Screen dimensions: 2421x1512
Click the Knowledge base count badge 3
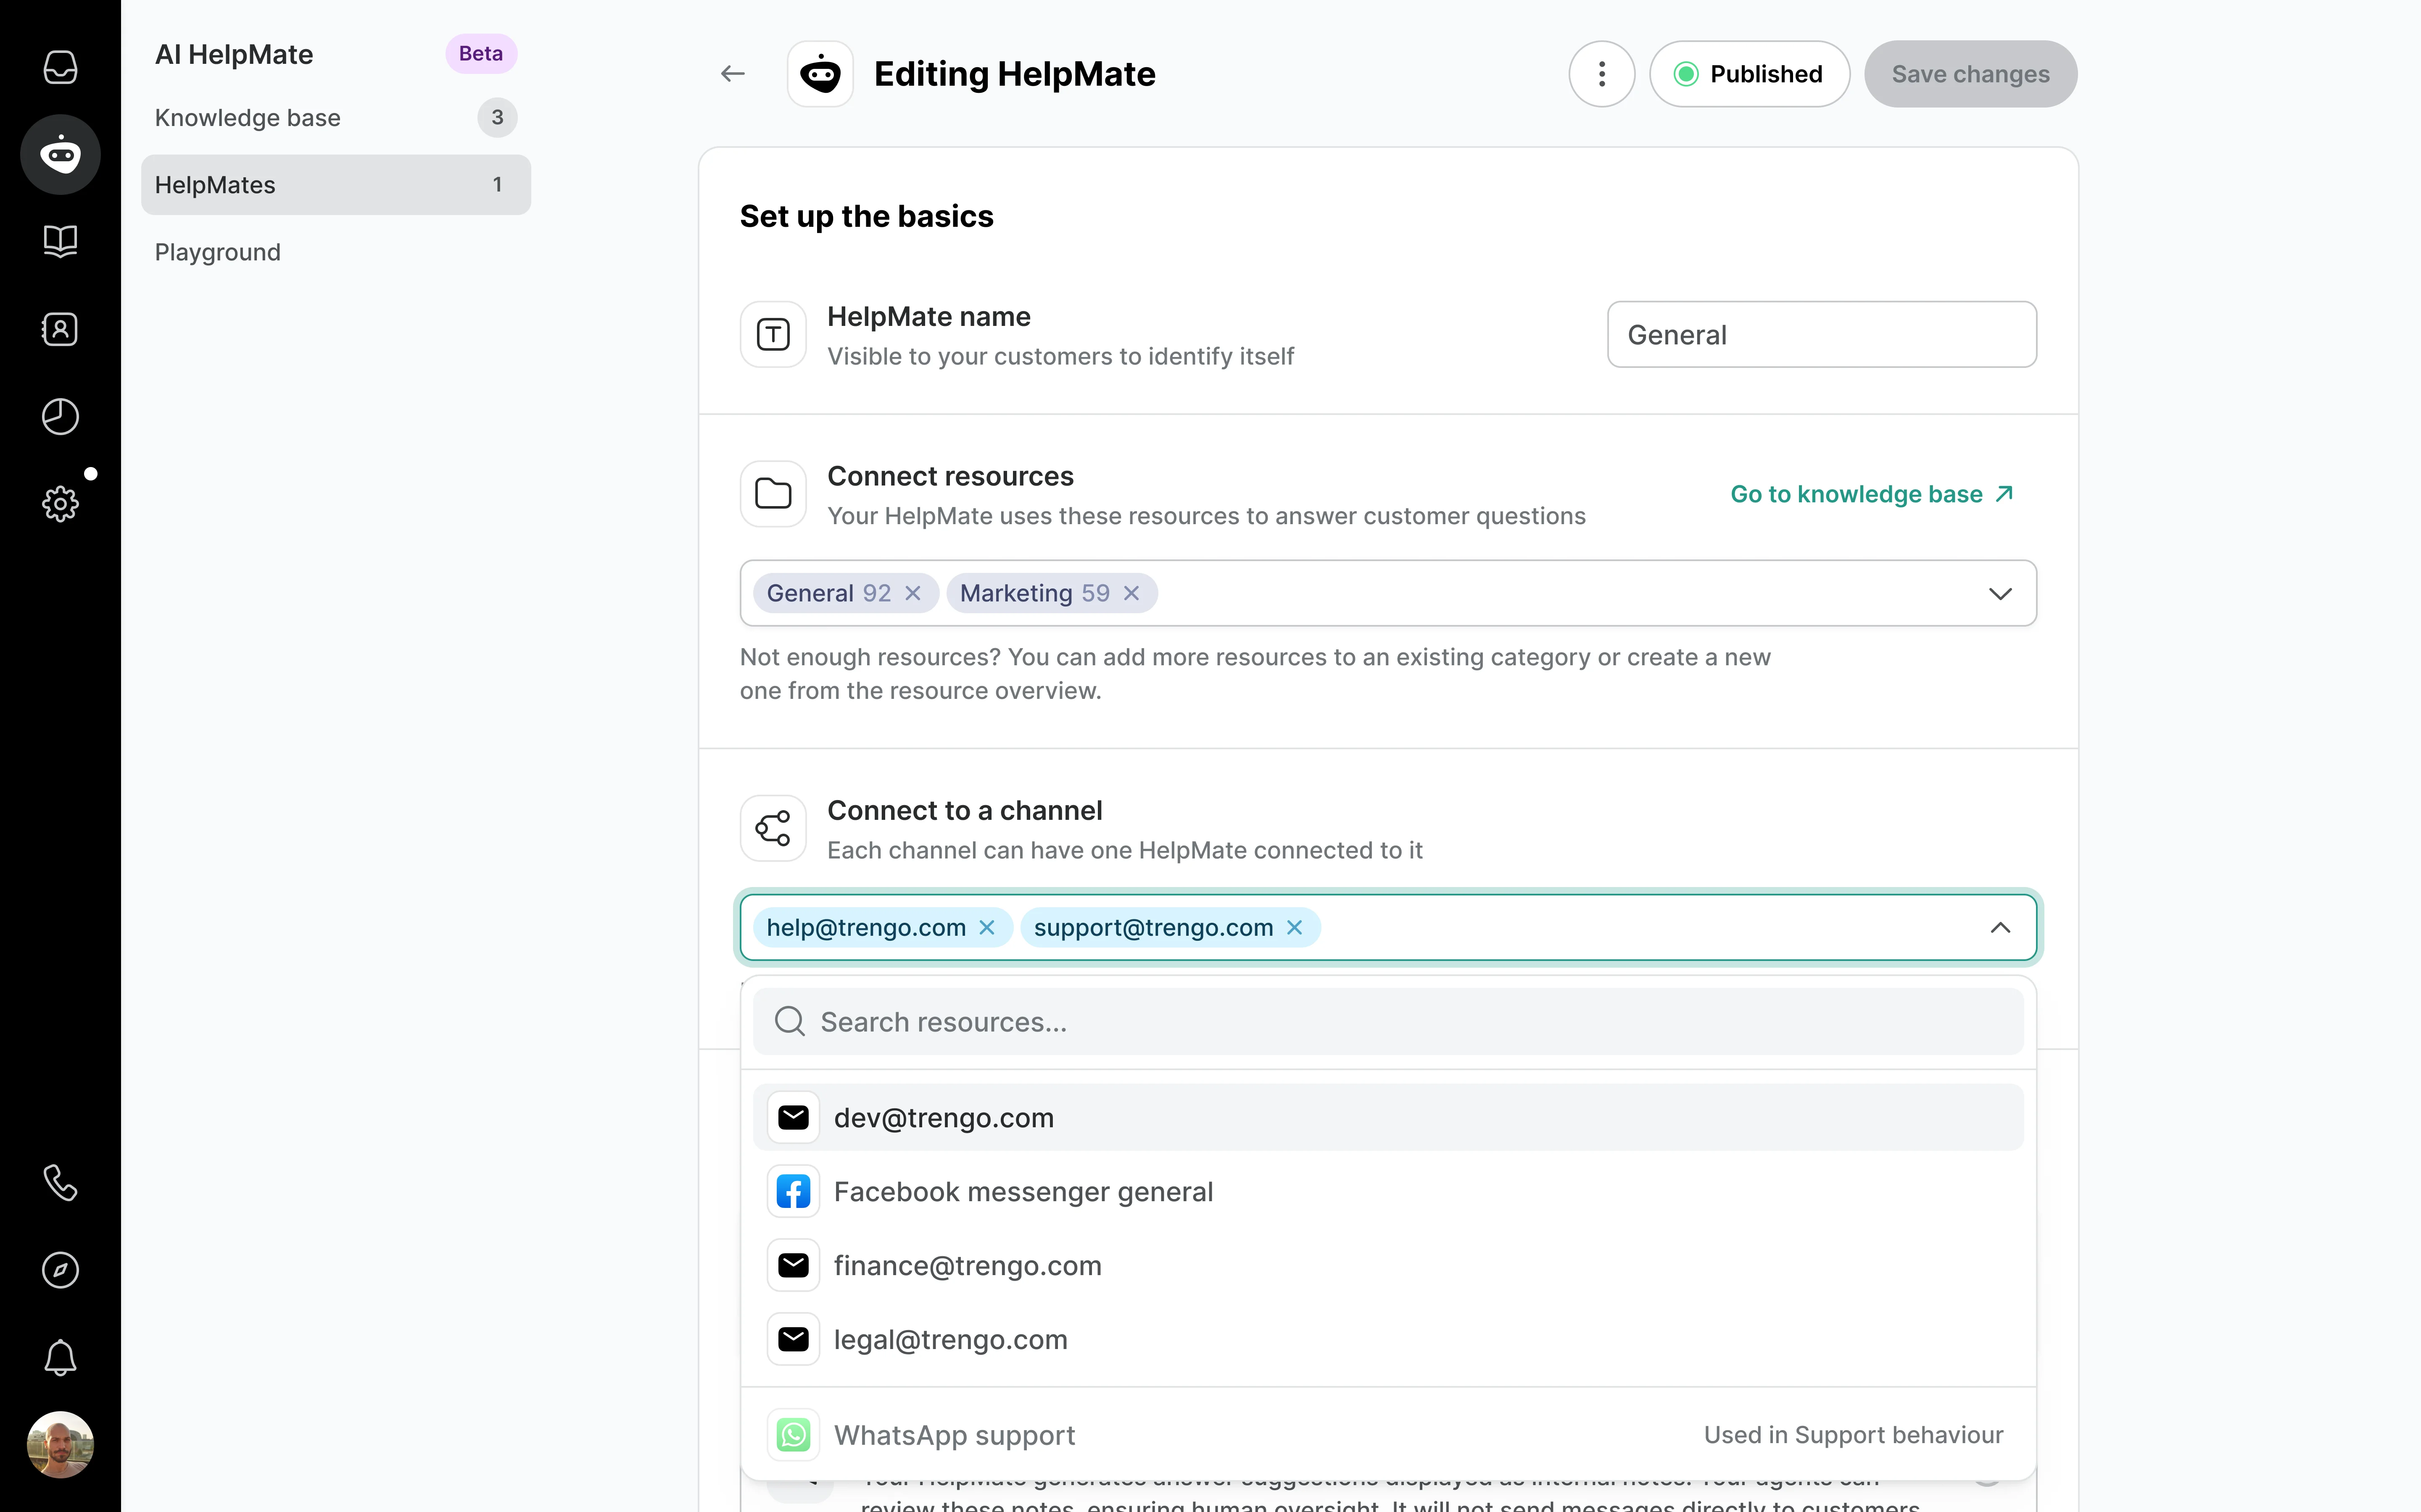coord(497,118)
